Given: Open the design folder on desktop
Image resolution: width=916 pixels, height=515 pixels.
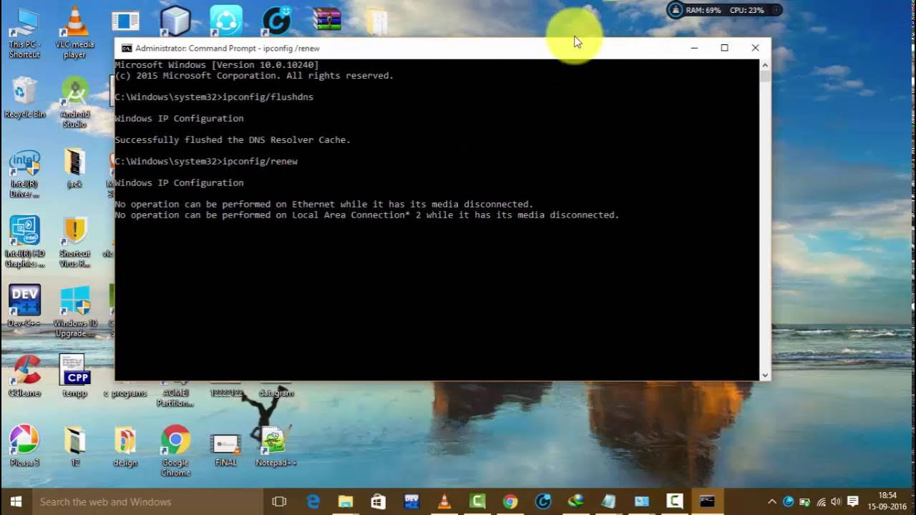Looking at the screenshot, I should pyautogui.click(x=125, y=445).
